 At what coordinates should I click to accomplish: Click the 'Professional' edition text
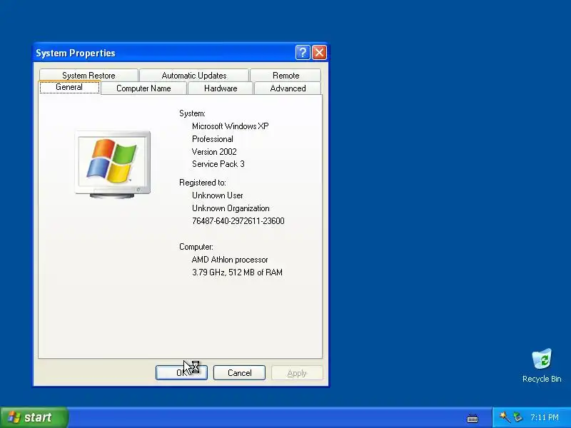[213, 139]
